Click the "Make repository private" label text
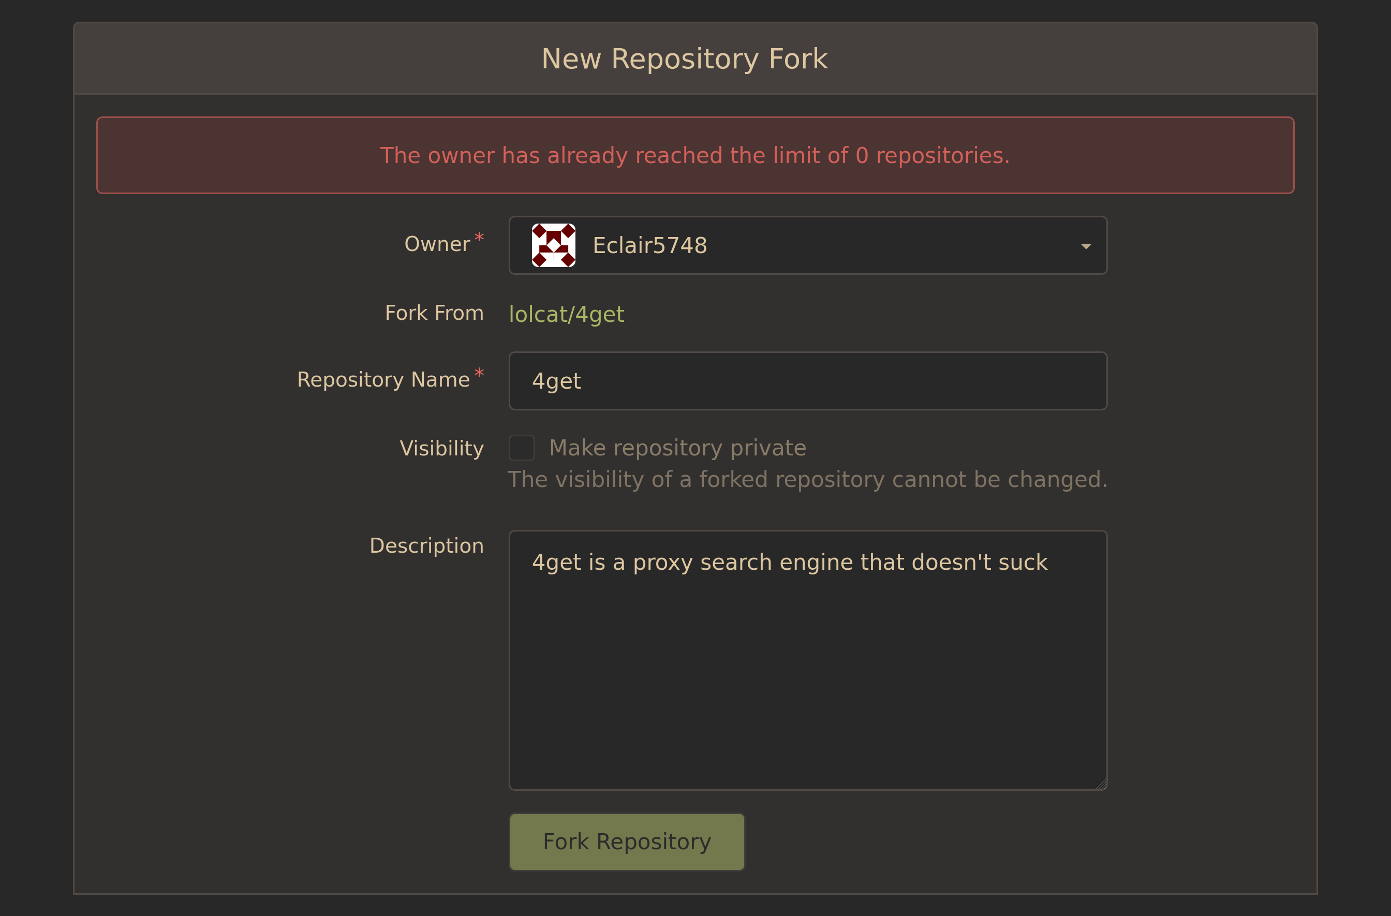 click(677, 448)
